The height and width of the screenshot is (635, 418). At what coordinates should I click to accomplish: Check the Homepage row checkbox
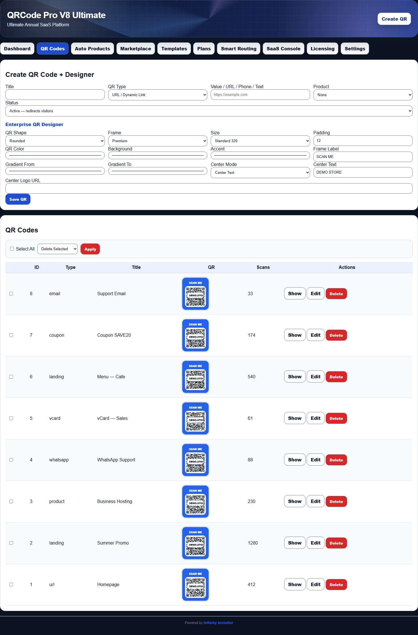[11, 585]
